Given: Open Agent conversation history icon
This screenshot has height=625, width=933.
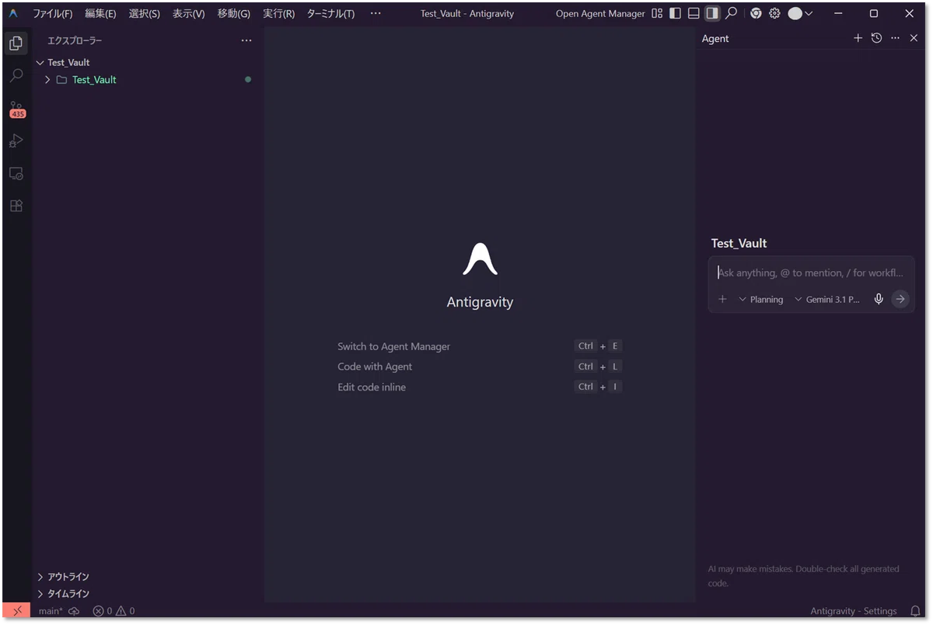Looking at the screenshot, I should (876, 38).
